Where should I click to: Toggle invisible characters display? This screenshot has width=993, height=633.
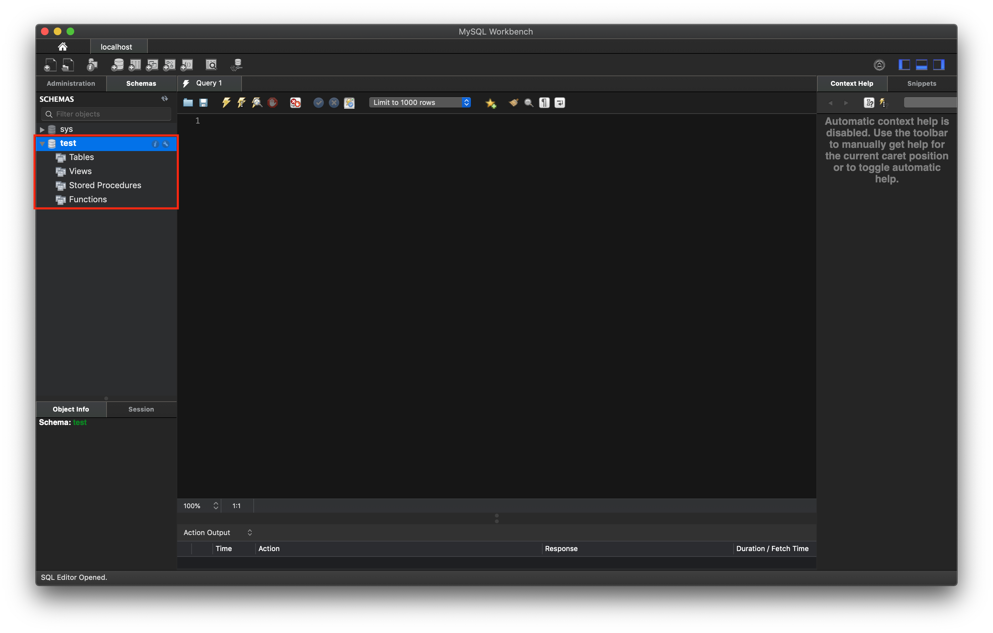point(544,103)
